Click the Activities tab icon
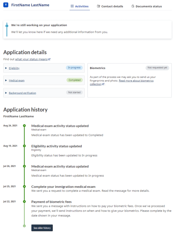The image size is (175, 233). point(72,6)
